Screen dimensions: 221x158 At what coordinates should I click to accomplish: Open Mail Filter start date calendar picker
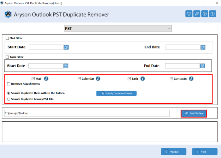pyautogui.click(x=66, y=47)
